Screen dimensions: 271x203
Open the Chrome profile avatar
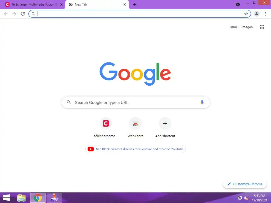257,14
